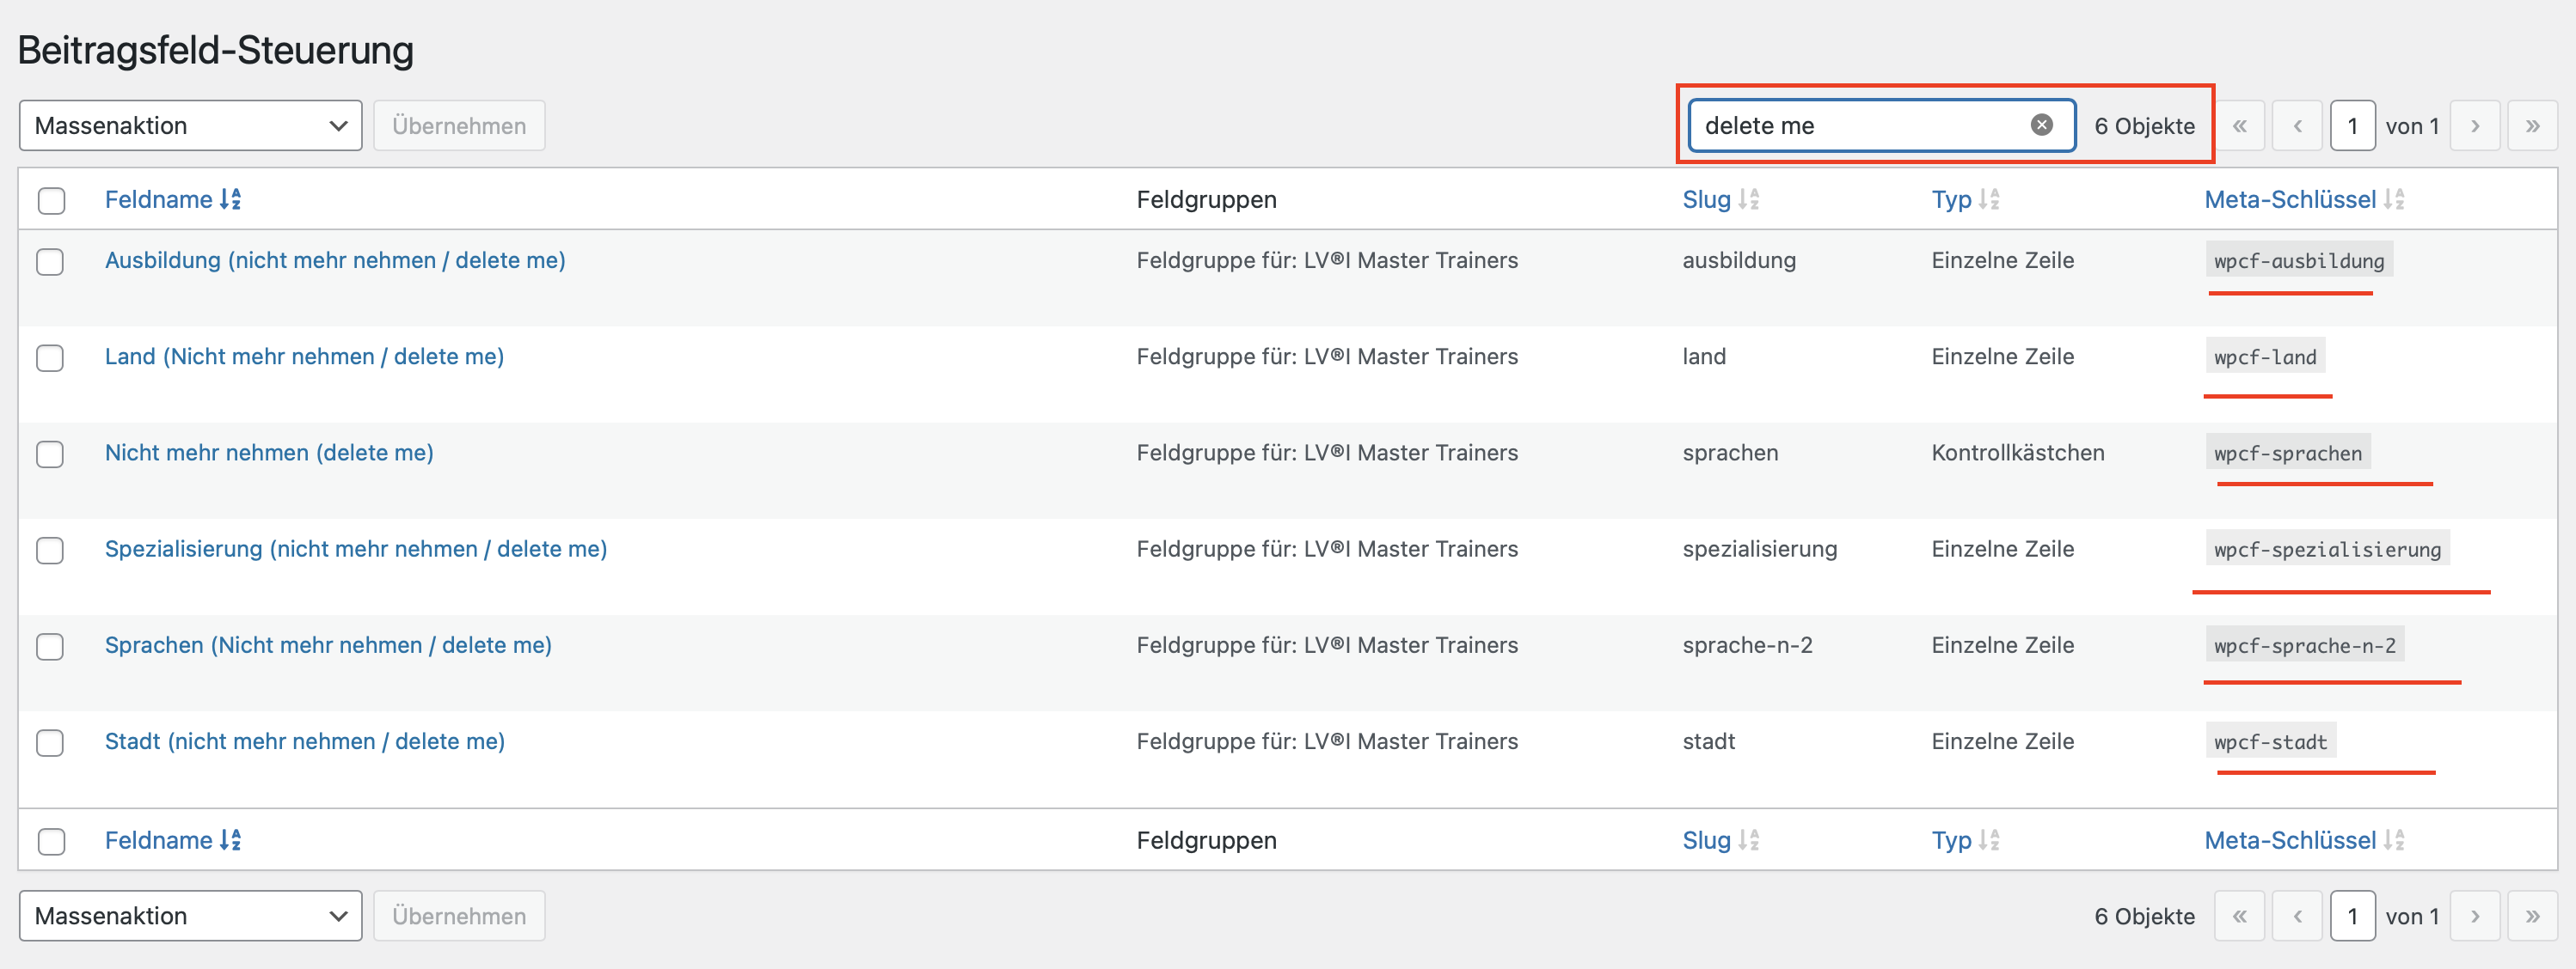This screenshot has height=969, width=2576.
Task: Clear the 'delete me' search field
Action: 2042,125
